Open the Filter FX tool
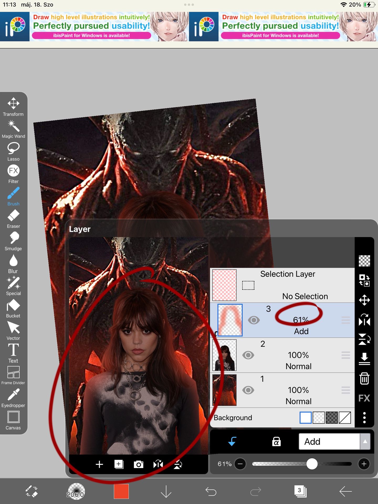378x504 pixels. (13, 174)
